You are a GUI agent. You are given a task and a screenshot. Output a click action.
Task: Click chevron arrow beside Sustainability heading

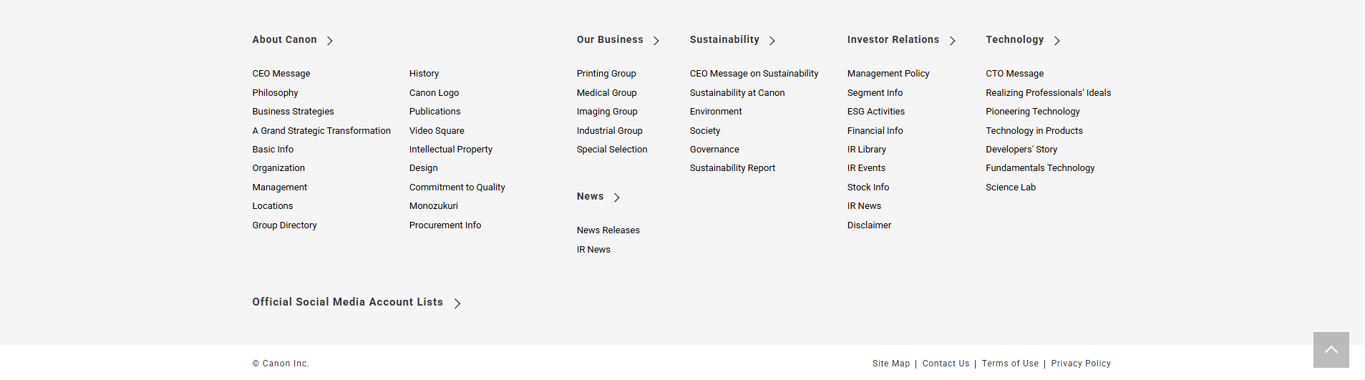point(772,41)
